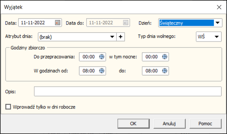This screenshot has width=227, height=134.
Task: Click the clock icon for Do przepracowania
Action: [x=102, y=57]
